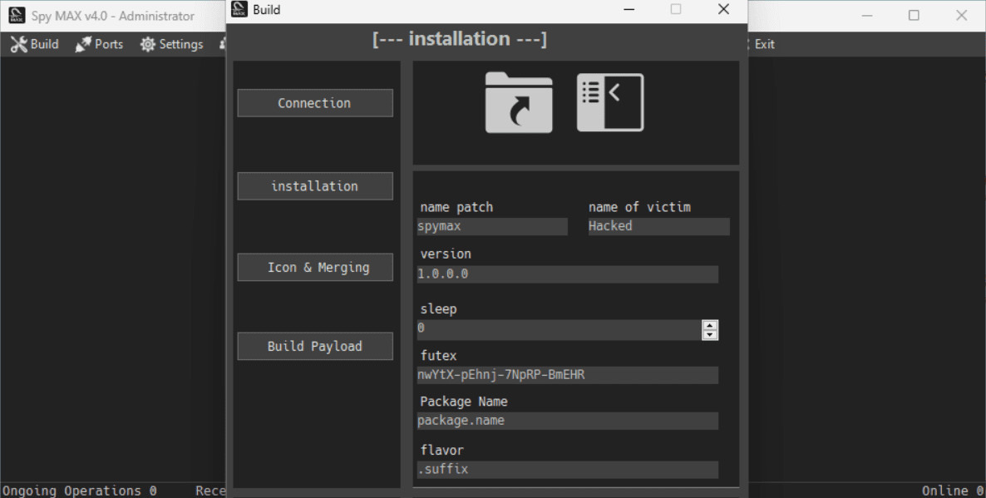Increase the sleep value with up arrow
The width and height of the screenshot is (986, 498).
pos(710,325)
